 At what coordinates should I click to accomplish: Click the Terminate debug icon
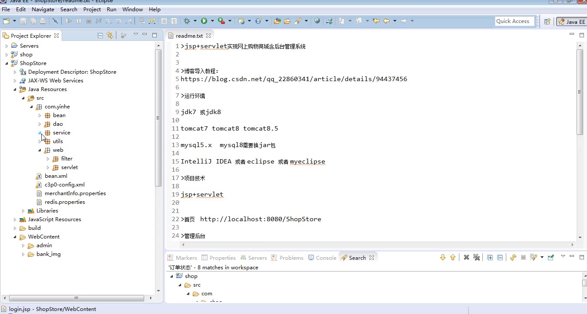(89, 21)
